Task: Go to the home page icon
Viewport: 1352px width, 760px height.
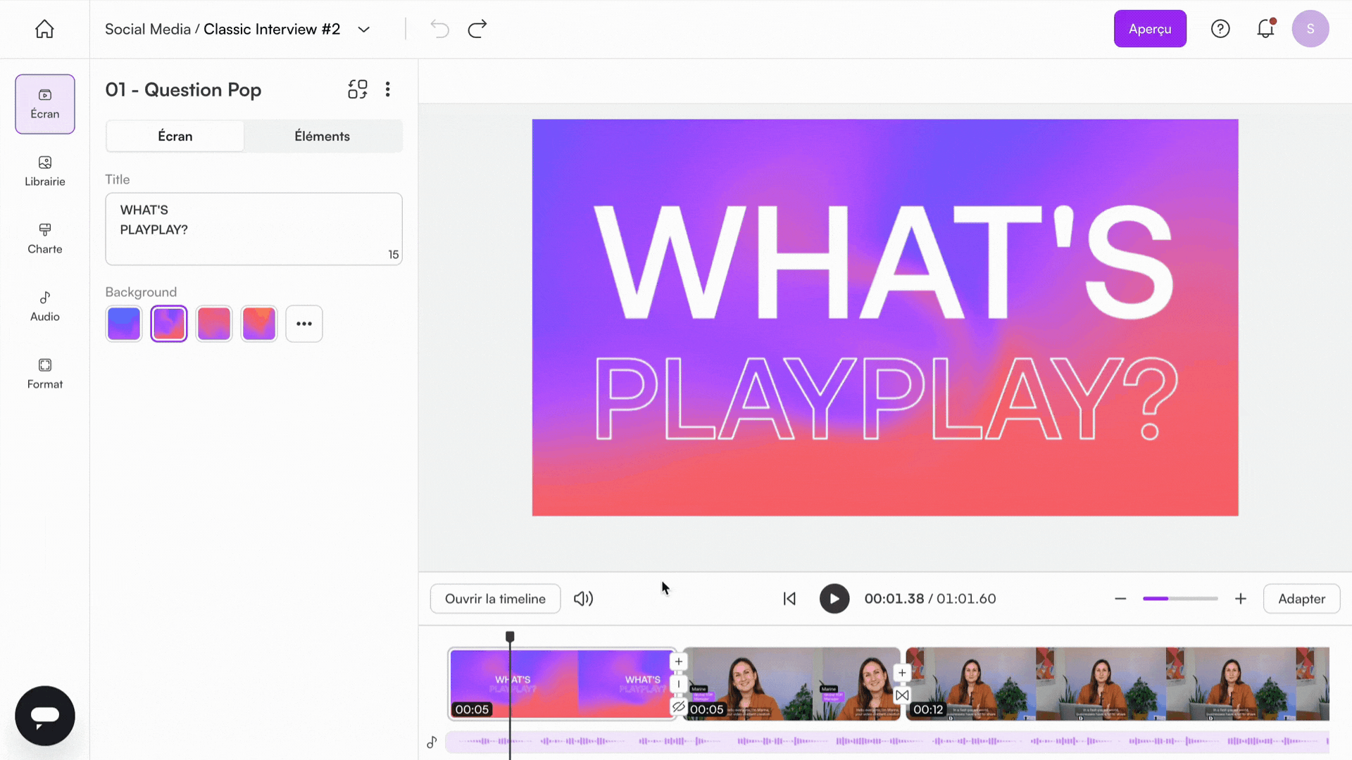Action: pos(44,29)
